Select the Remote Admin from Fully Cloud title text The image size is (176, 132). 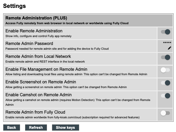[35, 112]
